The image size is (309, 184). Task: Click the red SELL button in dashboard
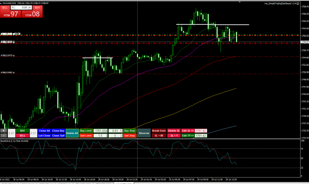[x=22, y=136]
